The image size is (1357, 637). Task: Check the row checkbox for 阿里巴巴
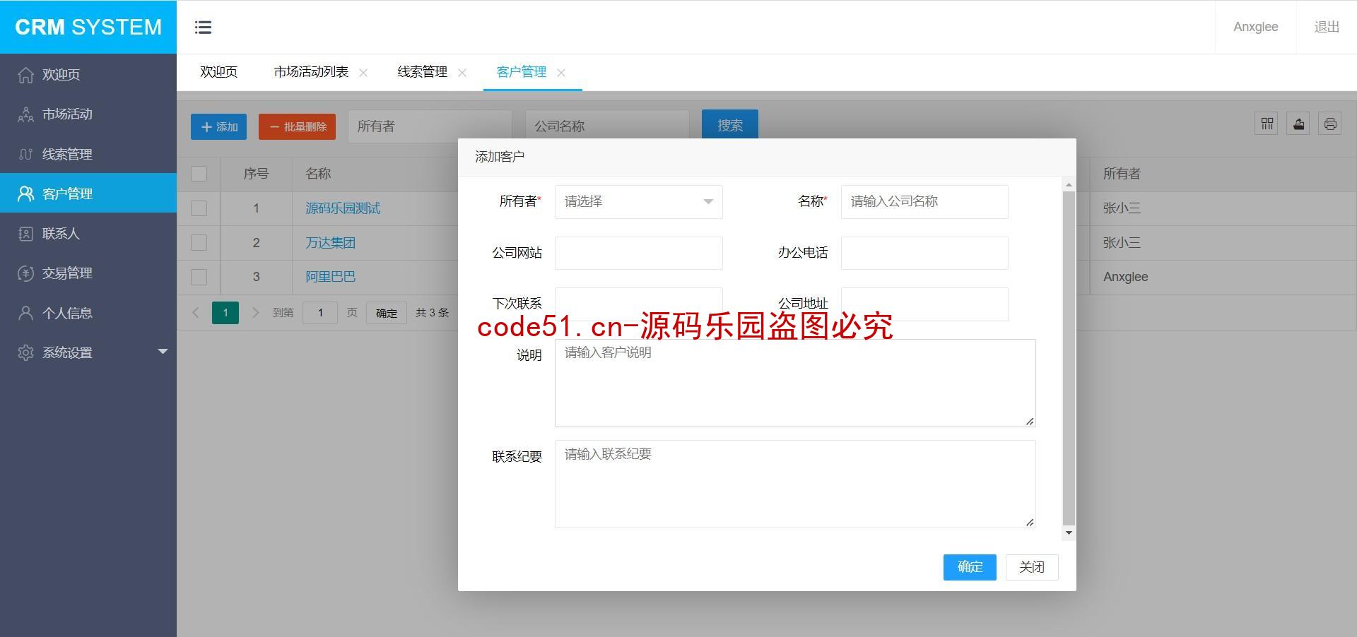199,277
